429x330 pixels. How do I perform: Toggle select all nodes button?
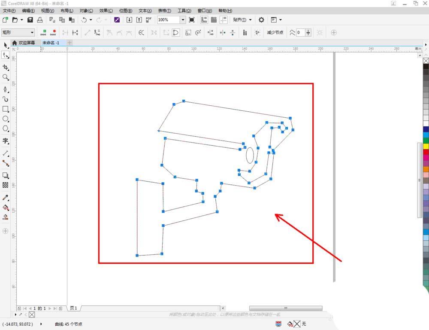coord(257,33)
